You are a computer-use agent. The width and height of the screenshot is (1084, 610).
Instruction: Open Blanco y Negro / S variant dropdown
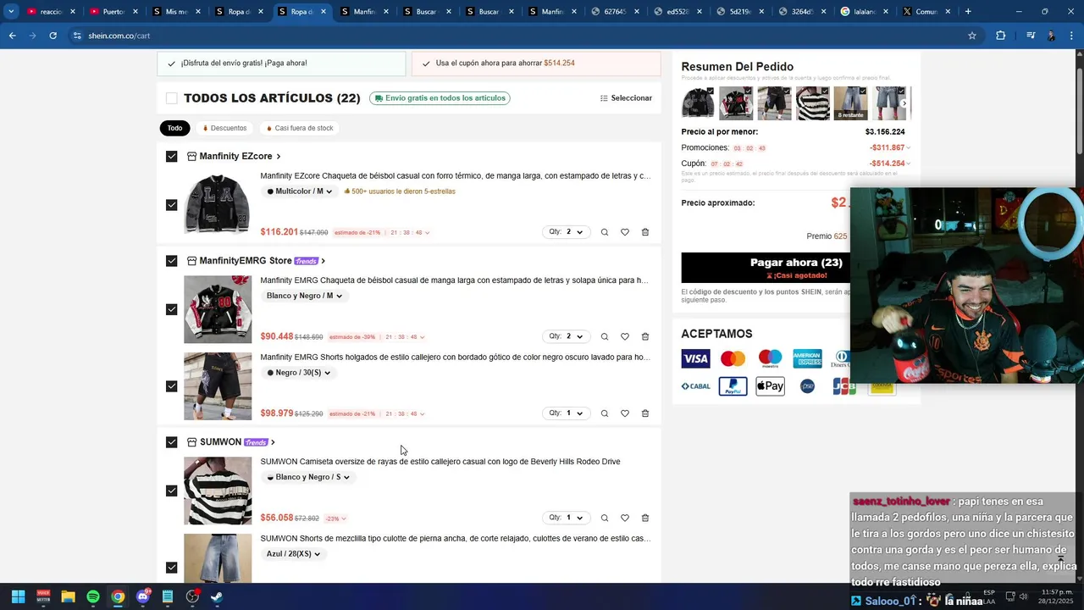pyautogui.click(x=307, y=477)
